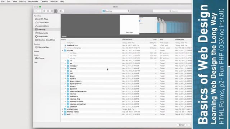Screen dimensions: 230x129
Task: Click the quizzes folder icon
Action: (65, 51)
